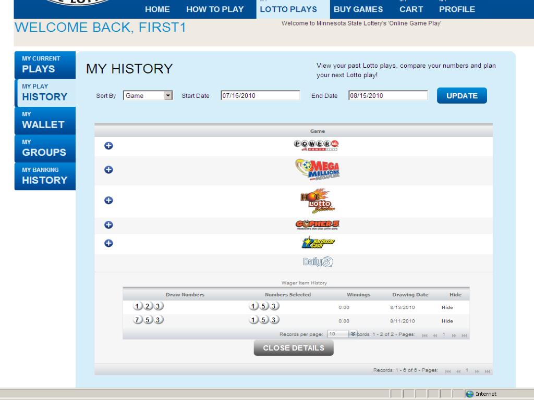Expand the Gopher 5 history row
Image resolution: width=534 pixels, height=400 pixels.
coord(108,225)
